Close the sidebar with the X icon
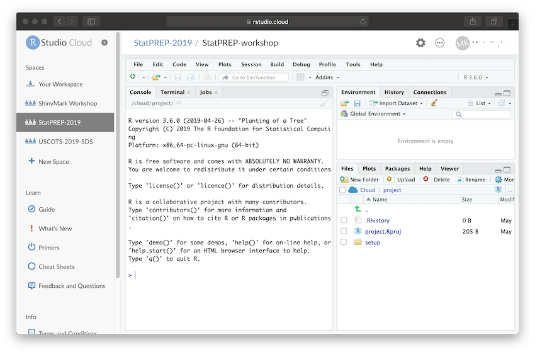 pyautogui.click(x=104, y=43)
